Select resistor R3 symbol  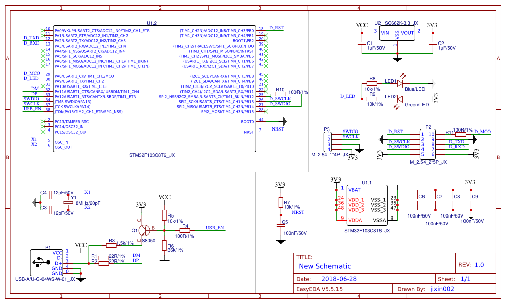tap(111, 245)
